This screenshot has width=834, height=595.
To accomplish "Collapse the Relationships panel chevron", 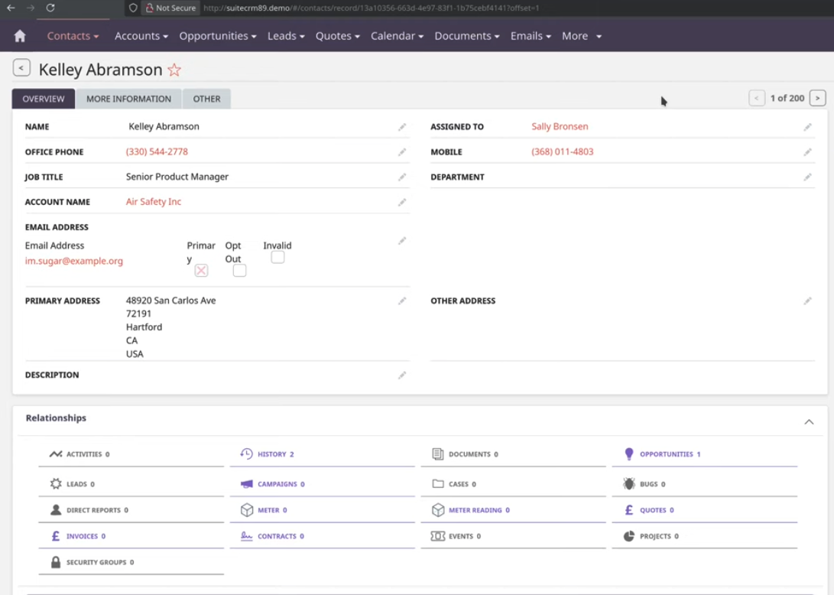I will click(x=809, y=422).
